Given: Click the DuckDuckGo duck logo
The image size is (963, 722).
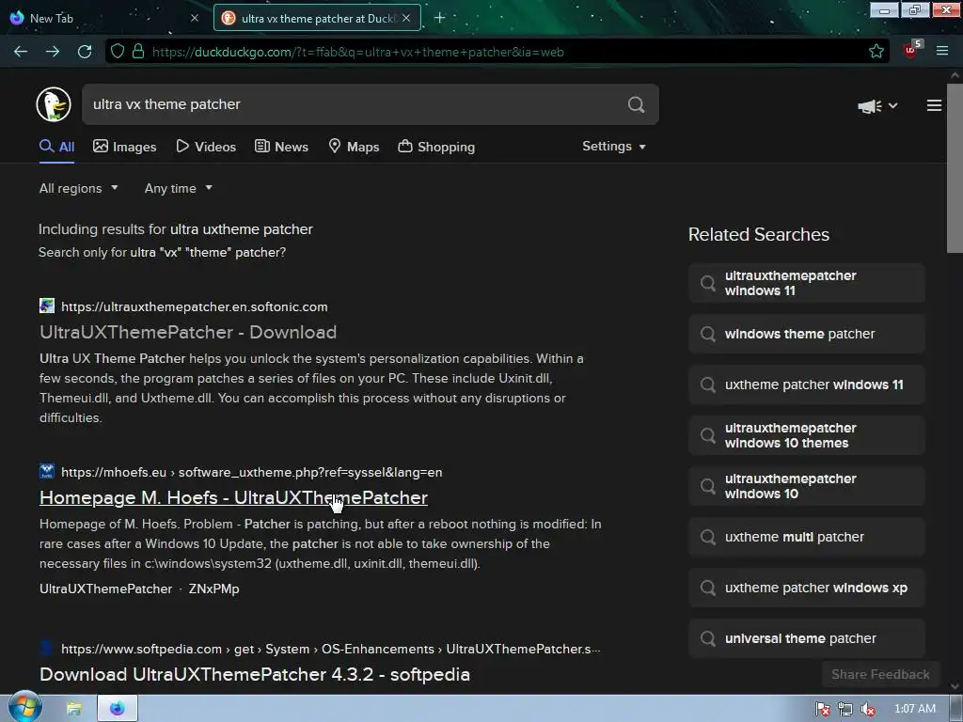Looking at the screenshot, I should click(54, 103).
